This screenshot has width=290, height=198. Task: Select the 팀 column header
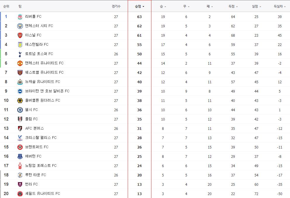pos(19,6)
